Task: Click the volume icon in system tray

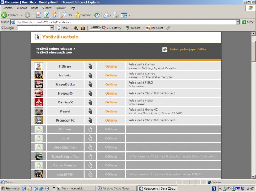Action: tap(234, 188)
